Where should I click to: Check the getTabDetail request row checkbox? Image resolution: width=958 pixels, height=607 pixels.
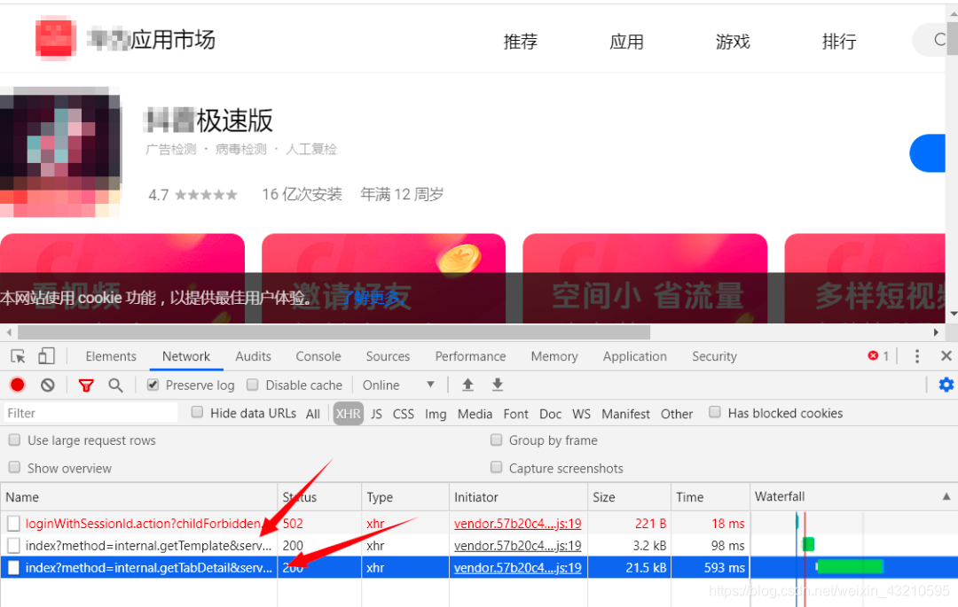click(13, 567)
